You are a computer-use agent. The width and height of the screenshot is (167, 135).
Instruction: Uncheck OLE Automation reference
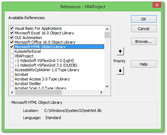12,38
